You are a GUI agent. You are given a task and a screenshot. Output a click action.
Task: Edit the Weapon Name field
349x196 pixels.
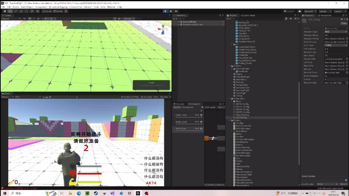click(x=336, y=35)
